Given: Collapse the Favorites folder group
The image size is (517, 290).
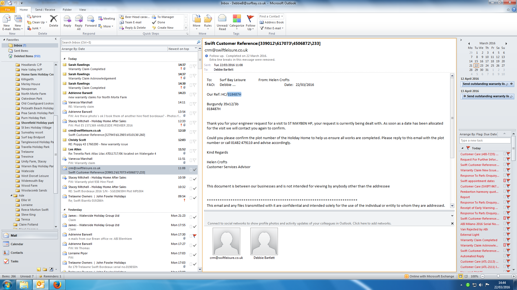Looking at the screenshot, I should (x=4, y=40).
